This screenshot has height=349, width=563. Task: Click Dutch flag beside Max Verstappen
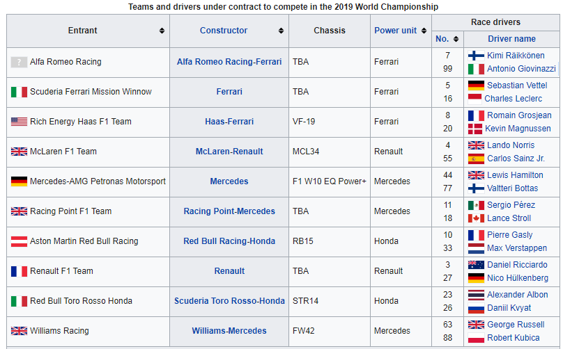pyautogui.click(x=476, y=248)
